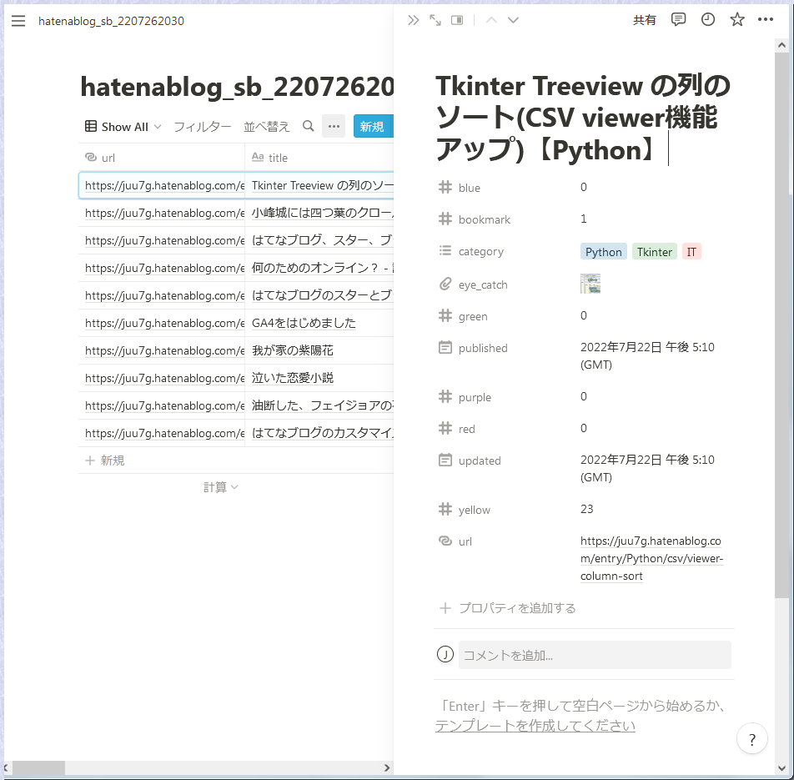Viewport: 794px width, 780px height.
Task: Open the 計算 dropdown below the table
Action: point(220,487)
